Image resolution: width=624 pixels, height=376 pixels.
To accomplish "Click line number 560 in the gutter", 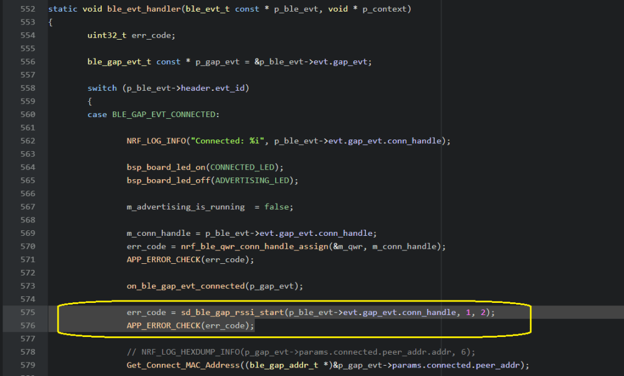I will click(x=28, y=115).
